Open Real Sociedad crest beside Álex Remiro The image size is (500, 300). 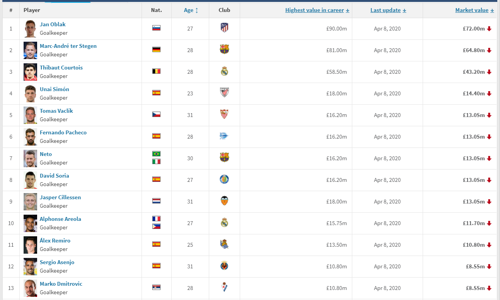(x=224, y=244)
